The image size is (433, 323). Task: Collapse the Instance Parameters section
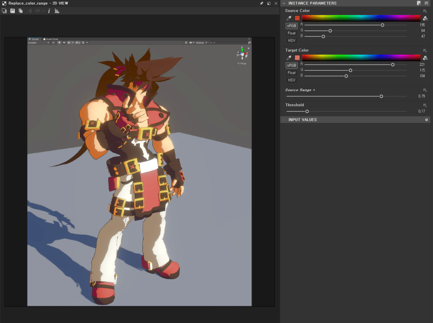click(284, 3)
